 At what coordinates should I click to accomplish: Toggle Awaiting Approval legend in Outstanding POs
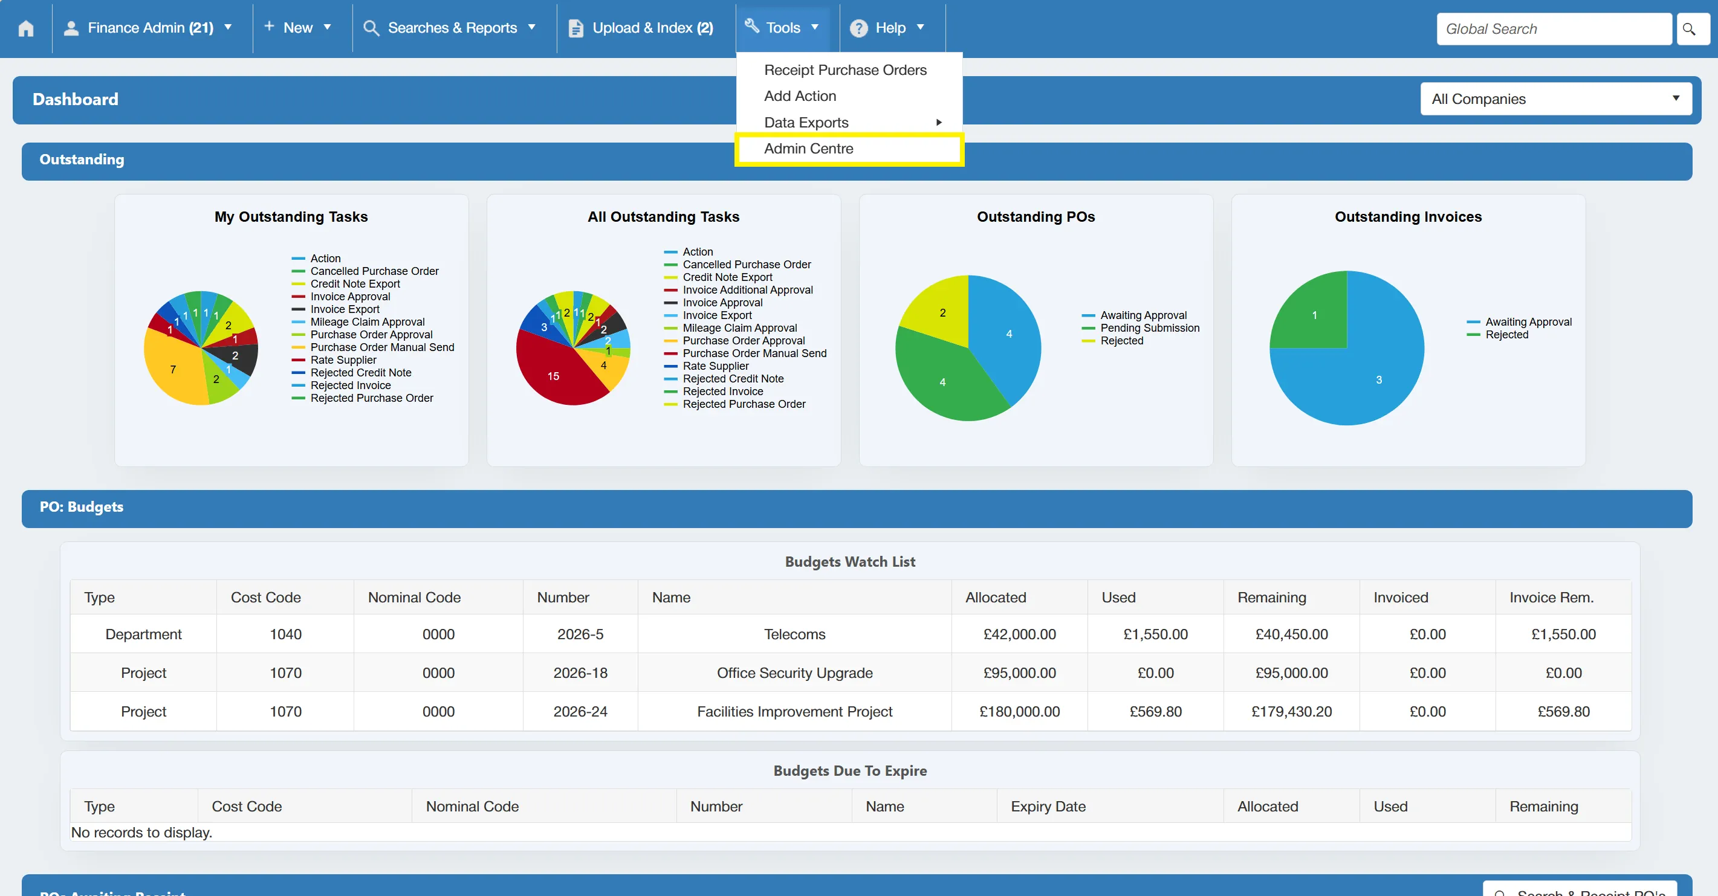pos(1135,315)
